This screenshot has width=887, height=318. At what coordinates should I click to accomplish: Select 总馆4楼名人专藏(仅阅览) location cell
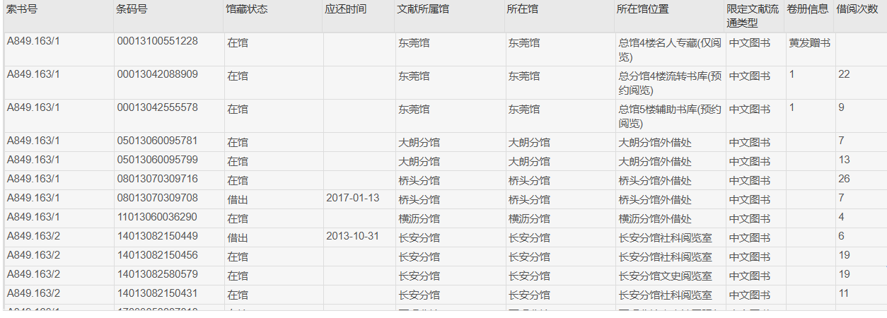click(670, 49)
